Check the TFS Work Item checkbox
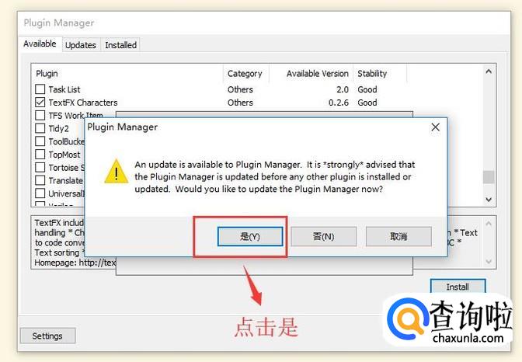Screen dimensions: 522x362 coord(40,115)
